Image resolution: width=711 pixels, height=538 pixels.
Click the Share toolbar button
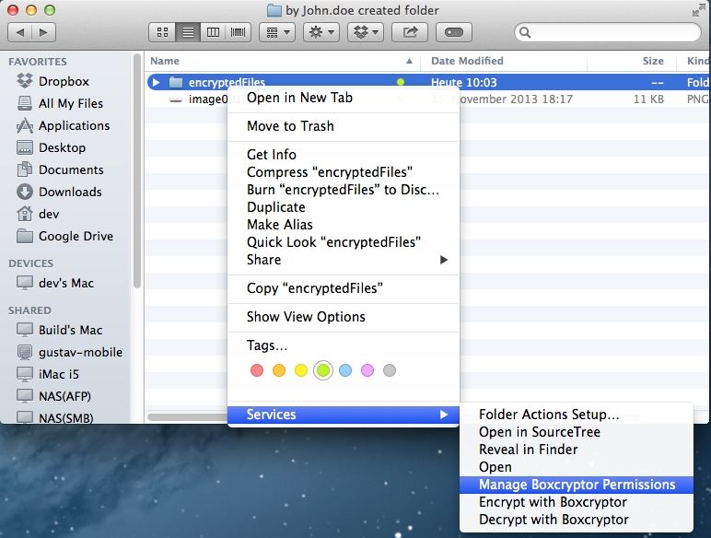410,32
